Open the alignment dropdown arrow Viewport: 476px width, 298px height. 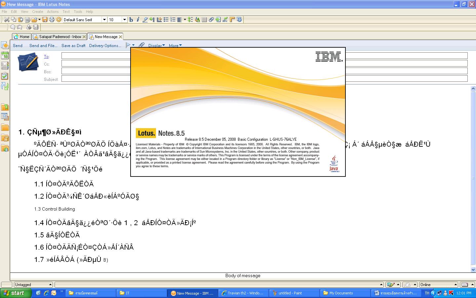185,20
